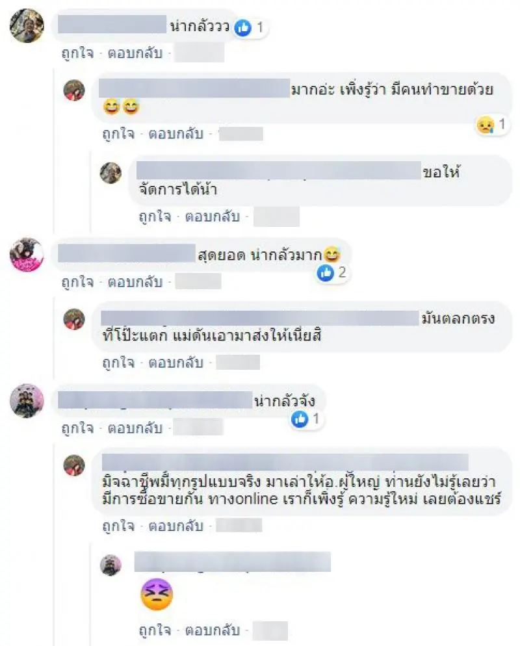The height and width of the screenshot is (646, 520).
Task: Click the blurred commenter name before "สุดยอด"
Action: click(127, 253)
